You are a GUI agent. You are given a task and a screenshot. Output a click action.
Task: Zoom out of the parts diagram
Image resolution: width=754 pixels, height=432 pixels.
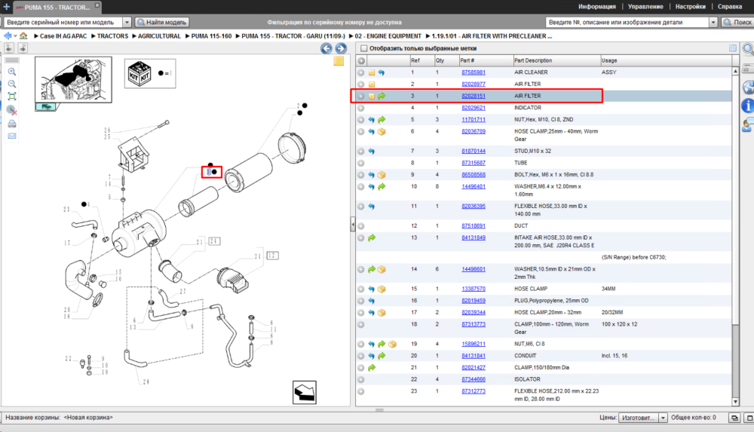[x=12, y=84]
